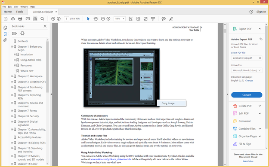This screenshot has height=167, width=269.
Task: Collapse the Export PDF section chevron
Action: click(x=260, y=29)
